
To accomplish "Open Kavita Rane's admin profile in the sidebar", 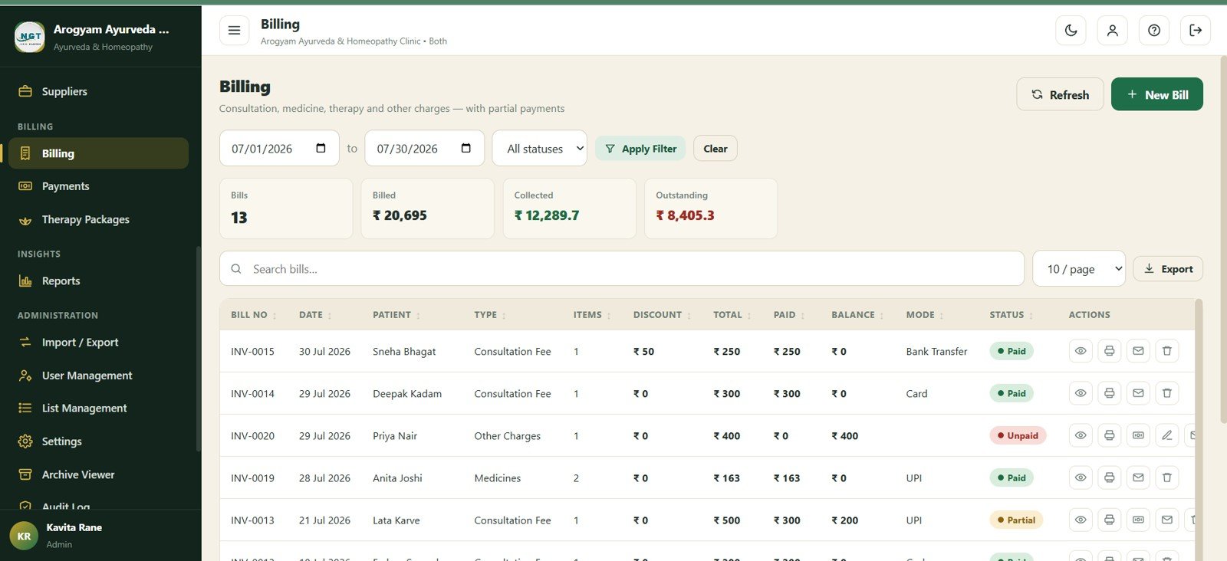I will coord(100,536).
